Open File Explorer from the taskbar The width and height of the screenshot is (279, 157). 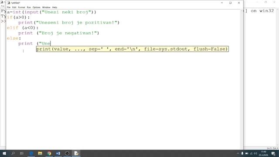tap(40, 153)
